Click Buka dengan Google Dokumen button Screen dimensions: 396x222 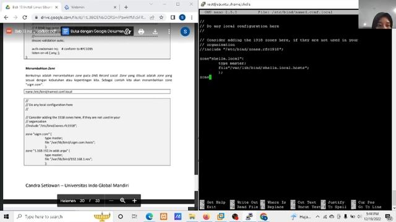click(x=97, y=31)
